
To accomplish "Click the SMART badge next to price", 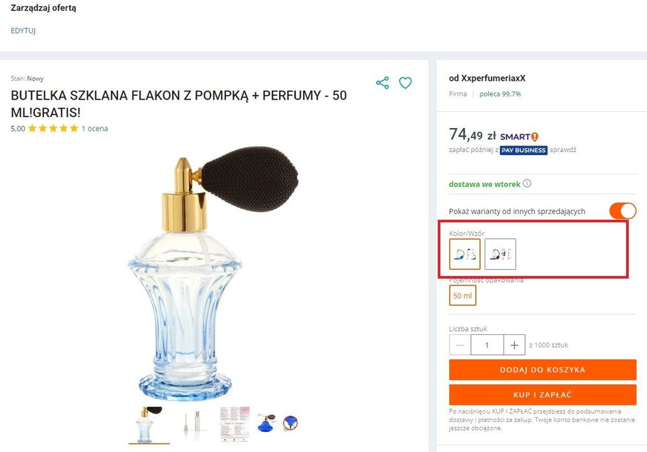I will (x=519, y=136).
